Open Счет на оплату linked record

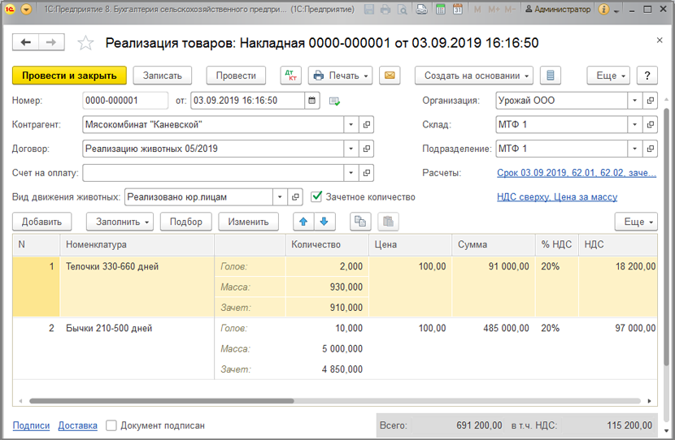pyautogui.click(x=366, y=173)
